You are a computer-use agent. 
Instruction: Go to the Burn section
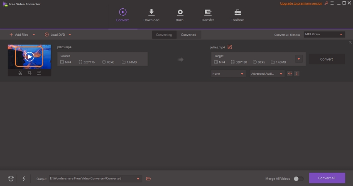[x=179, y=15]
